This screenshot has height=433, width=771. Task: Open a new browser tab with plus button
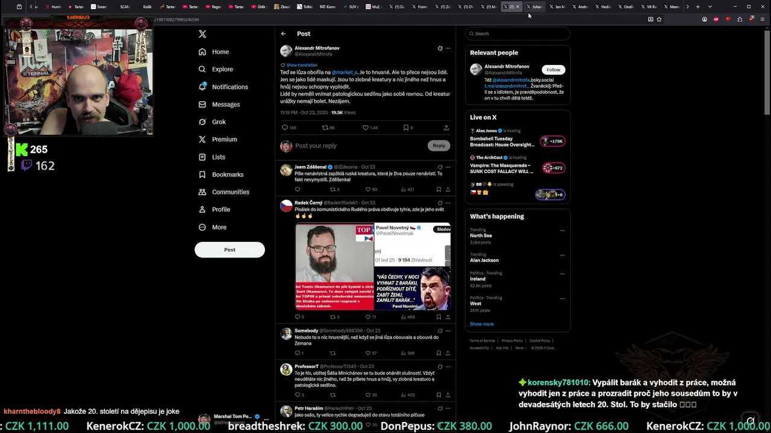point(698,7)
